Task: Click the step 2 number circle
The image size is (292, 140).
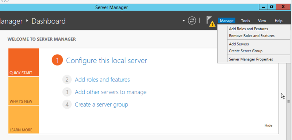Action: 67,80
